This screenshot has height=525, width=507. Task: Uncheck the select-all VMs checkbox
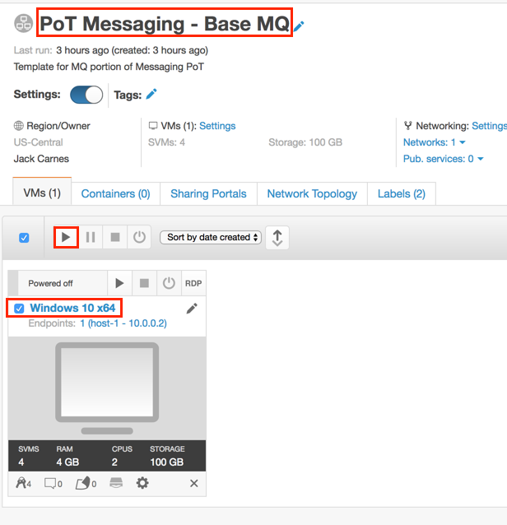24,238
